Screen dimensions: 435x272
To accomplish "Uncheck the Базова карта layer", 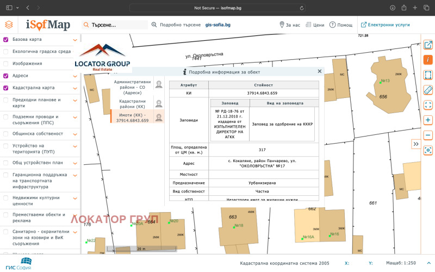I will 6,40.
